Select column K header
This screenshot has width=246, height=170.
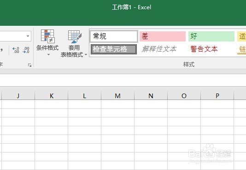click(52, 95)
